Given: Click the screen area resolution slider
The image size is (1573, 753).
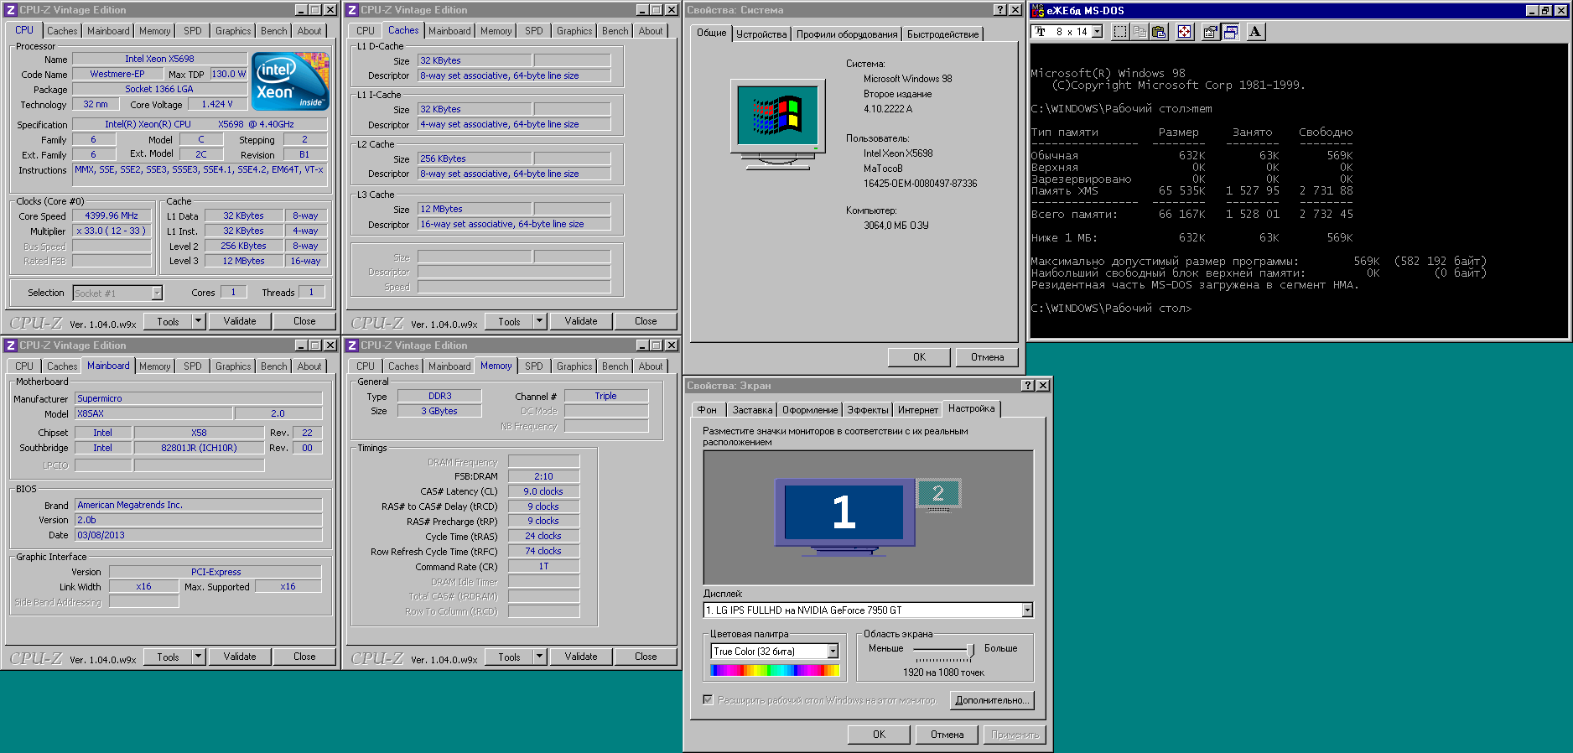Looking at the screenshot, I should click(970, 650).
